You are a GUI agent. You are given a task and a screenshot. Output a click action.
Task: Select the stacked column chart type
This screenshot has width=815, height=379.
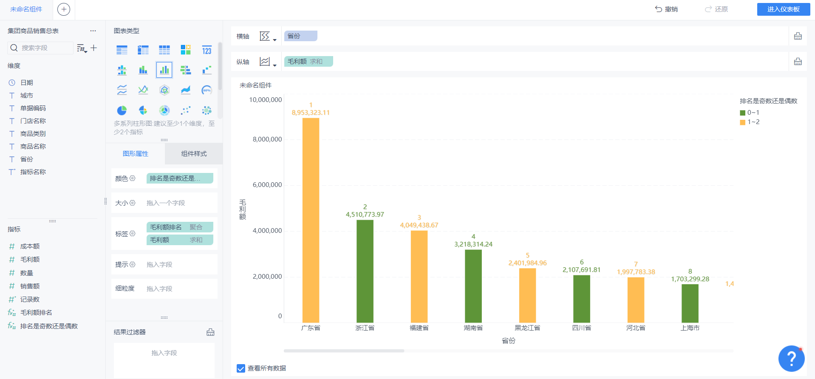point(143,70)
